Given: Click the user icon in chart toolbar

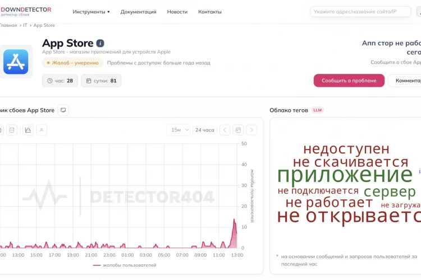Looking at the screenshot, I should click(42, 130).
